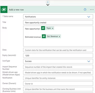
Task: Click the Dataverse connector icon in header
Action: click(4, 10)
